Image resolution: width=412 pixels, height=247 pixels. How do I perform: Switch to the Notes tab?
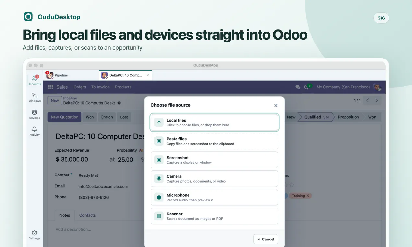pyautogui.click(x=65, y=215)
